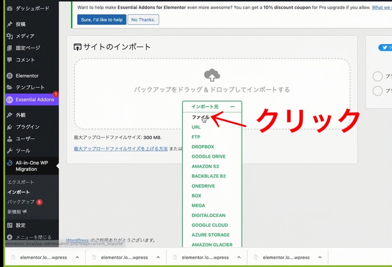Click the 'No Thanks.' button
The height and width of the screenshot is (267, 392).
tap(143, 20)
